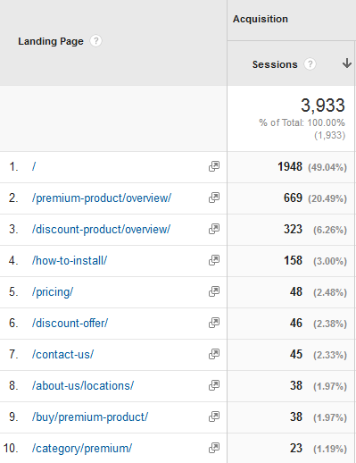Click the sessions value 669
356x463 pixels.
coord(293,198)
